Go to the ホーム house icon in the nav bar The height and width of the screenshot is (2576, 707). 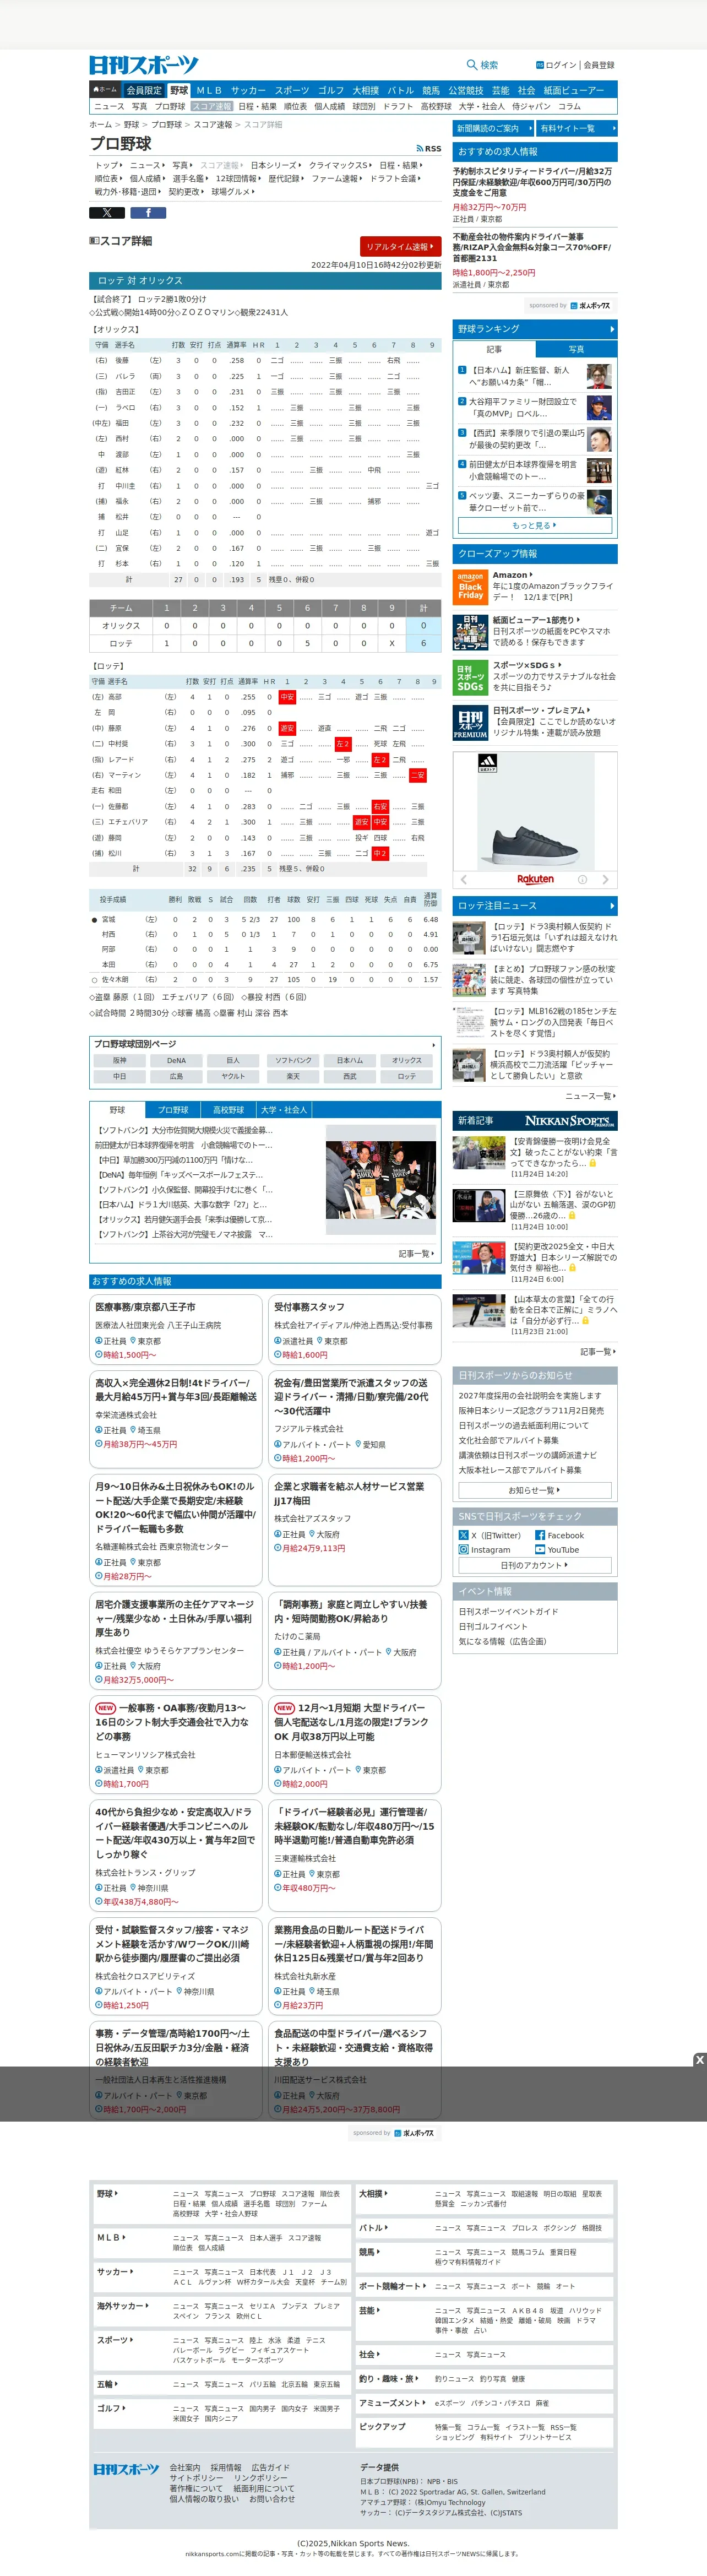click(104, 89)
